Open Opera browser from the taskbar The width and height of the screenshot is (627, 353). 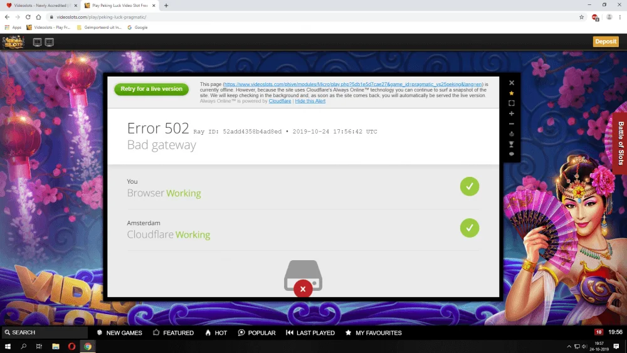[71, 346]
